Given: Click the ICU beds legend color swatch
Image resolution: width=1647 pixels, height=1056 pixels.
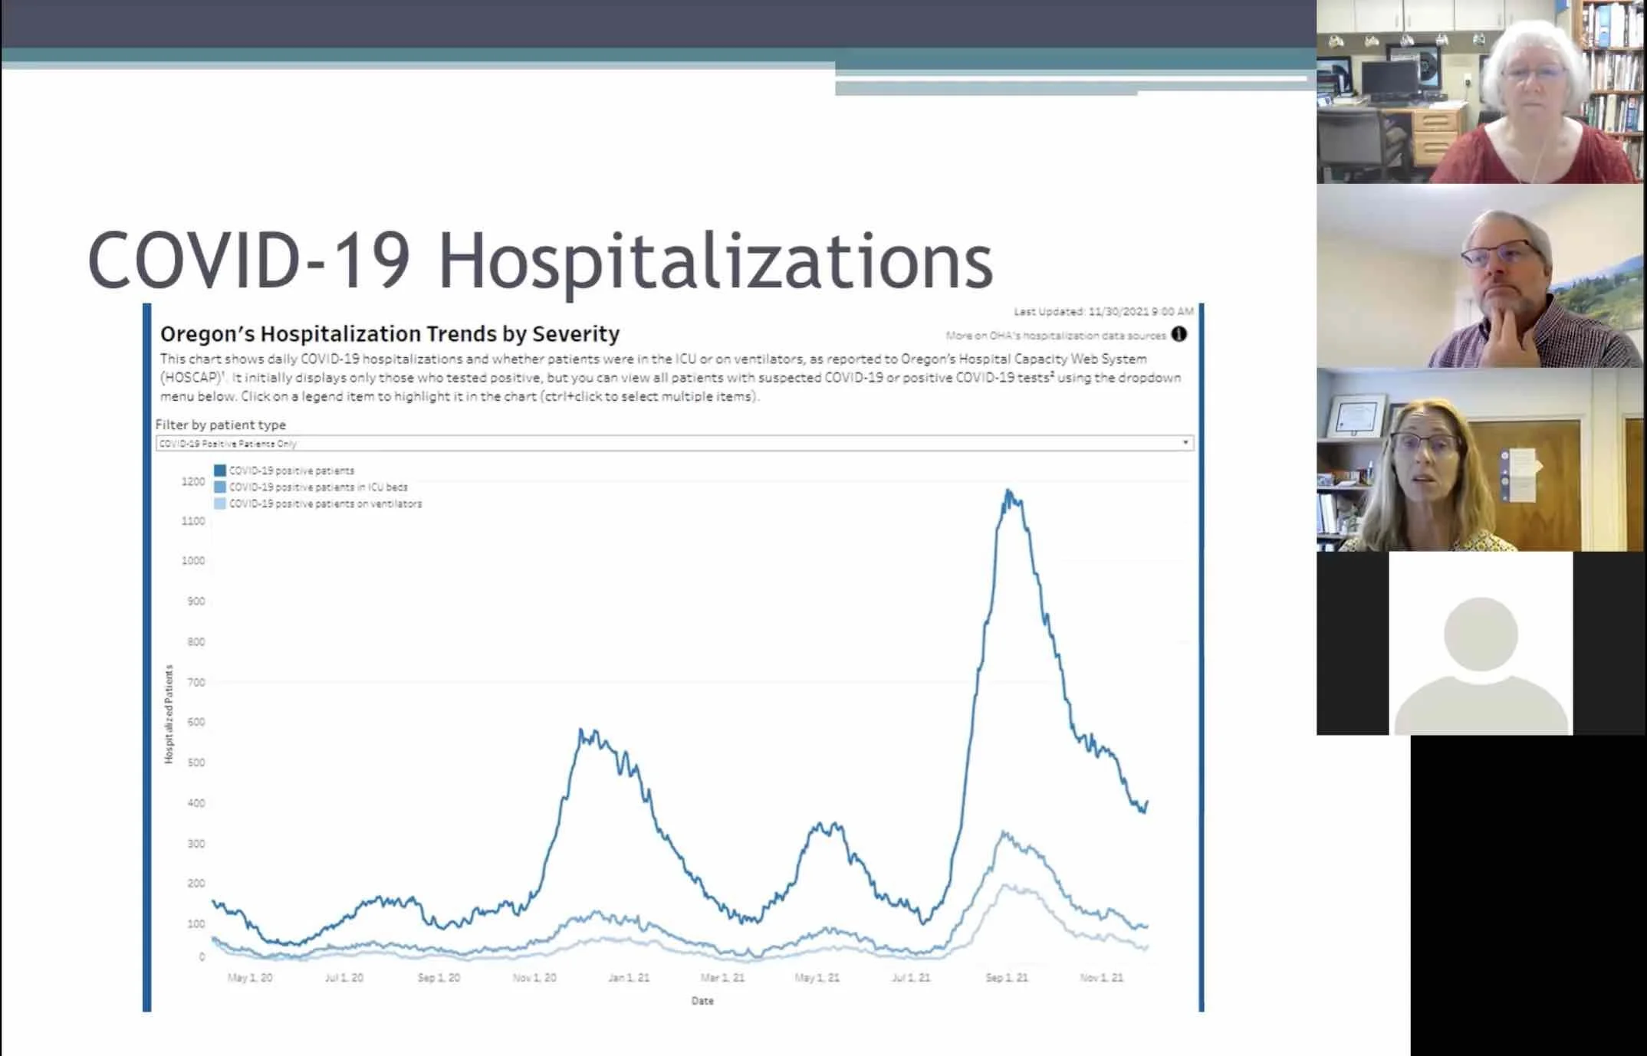Looking at the screenshot, I should (220, 487).
